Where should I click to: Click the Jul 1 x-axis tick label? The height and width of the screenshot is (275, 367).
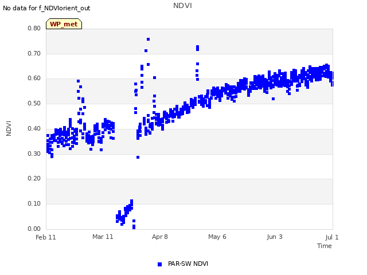tap(332, 237)
